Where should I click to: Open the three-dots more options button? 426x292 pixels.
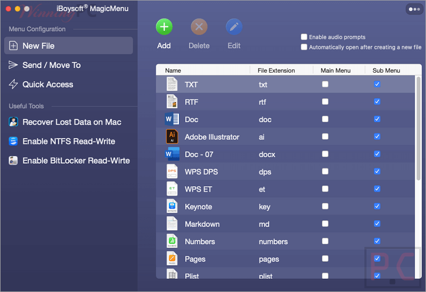coord(414,9)
